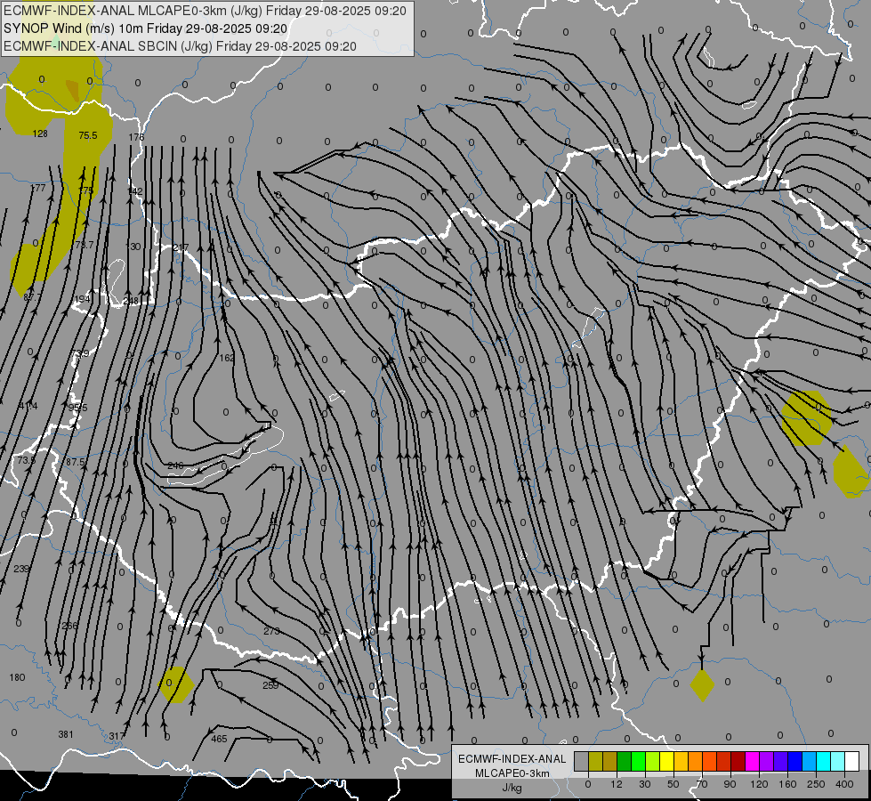
Task: Click the map value 246
Action: [175, 465]
